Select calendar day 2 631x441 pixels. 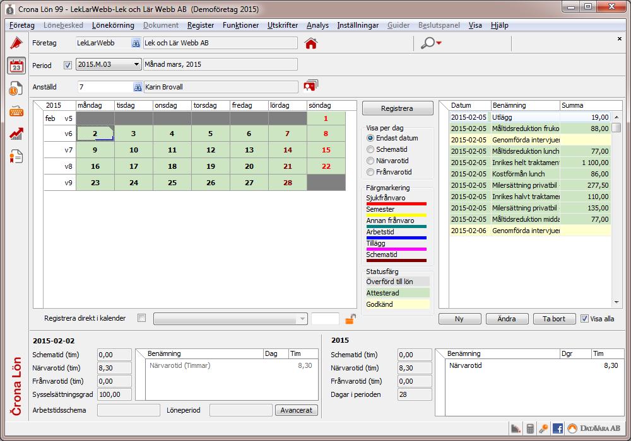coord(95,134)
